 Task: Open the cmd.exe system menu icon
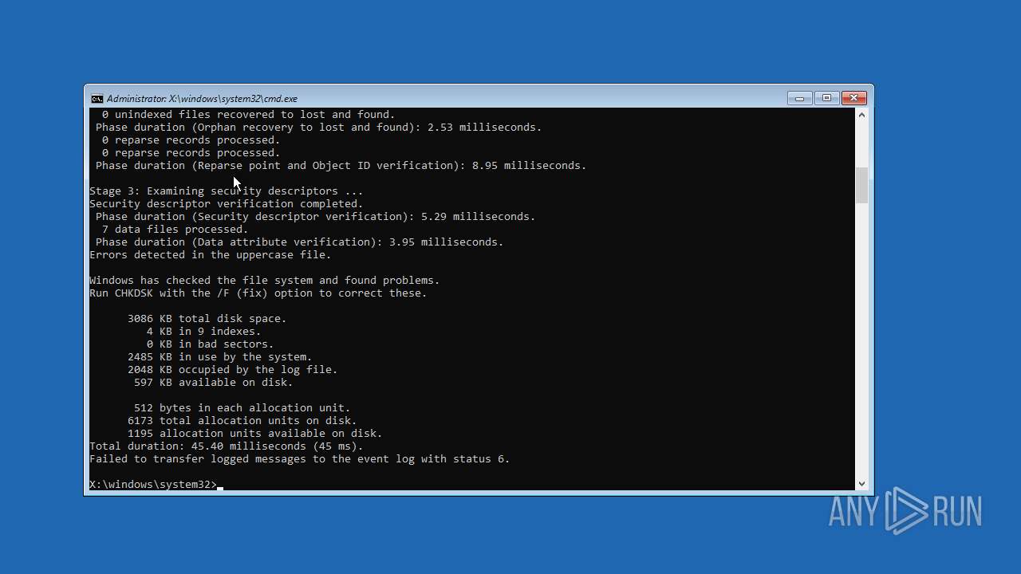pos(97,99)
